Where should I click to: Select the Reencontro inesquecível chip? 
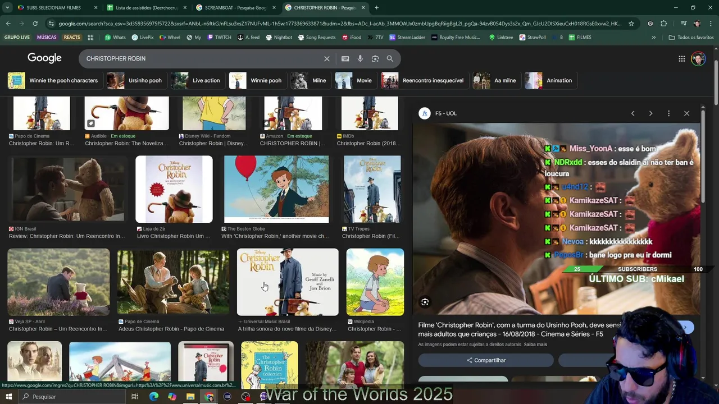pos(424,80)
